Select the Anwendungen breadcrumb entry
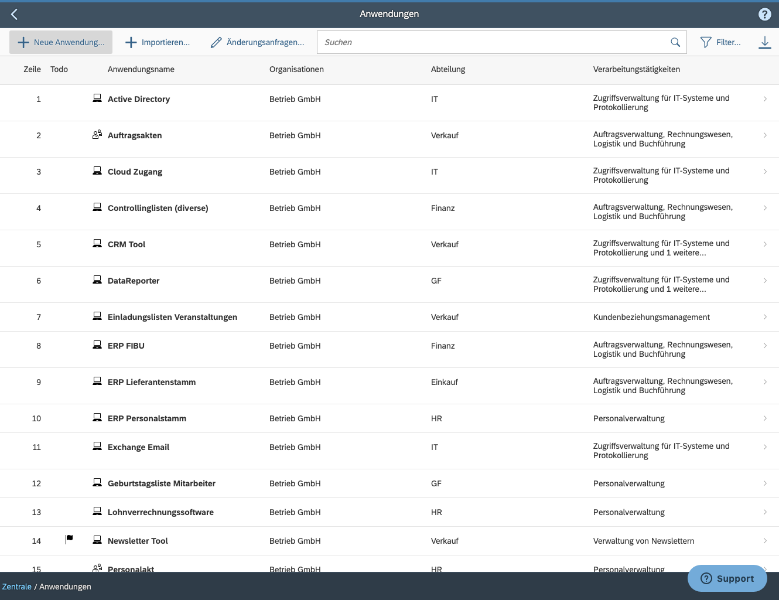Viewport: 779px width, 600px height. point(65,586)
